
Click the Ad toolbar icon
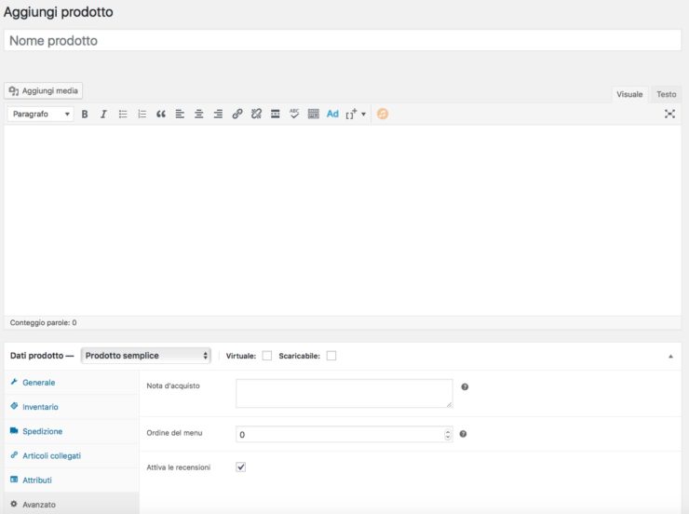332,115
